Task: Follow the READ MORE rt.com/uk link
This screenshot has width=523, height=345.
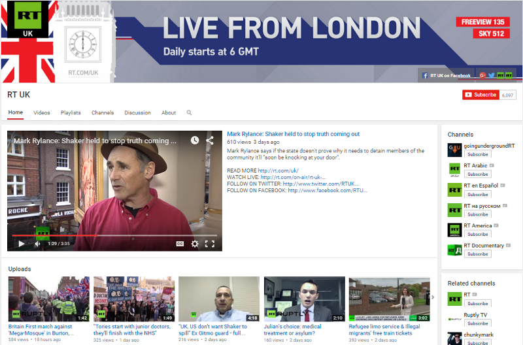Action: (278, 171)
